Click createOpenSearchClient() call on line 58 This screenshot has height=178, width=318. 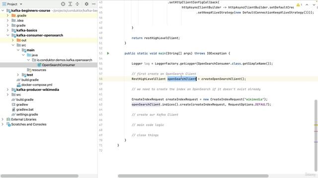click(224, 79)
